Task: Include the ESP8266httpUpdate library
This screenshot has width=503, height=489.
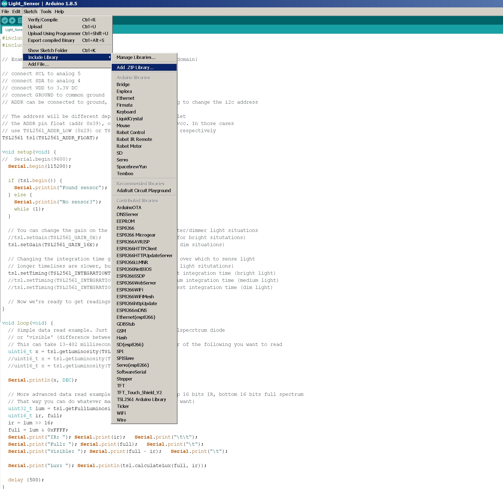Action: coord(144,303)
